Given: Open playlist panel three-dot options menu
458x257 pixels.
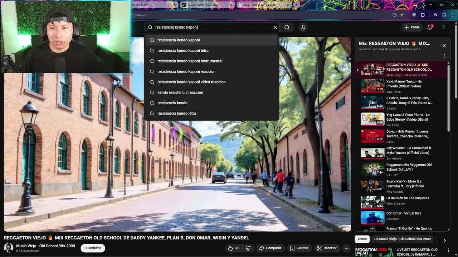Looking at the screenshot, I should click(444, 56).
